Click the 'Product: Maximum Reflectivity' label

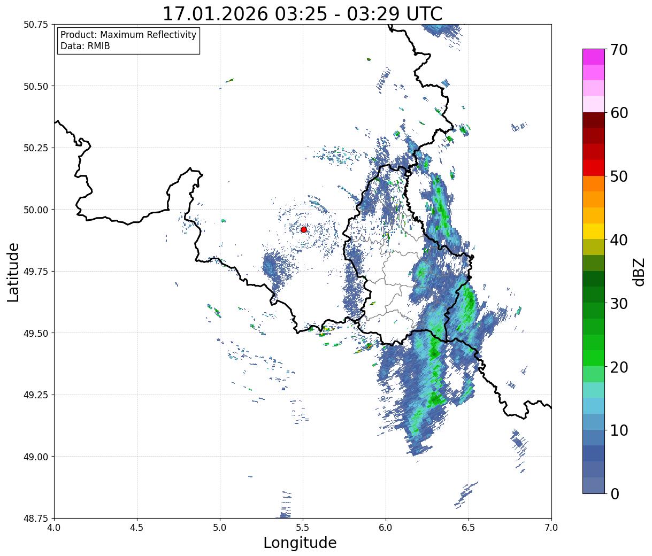coord(128,35)
